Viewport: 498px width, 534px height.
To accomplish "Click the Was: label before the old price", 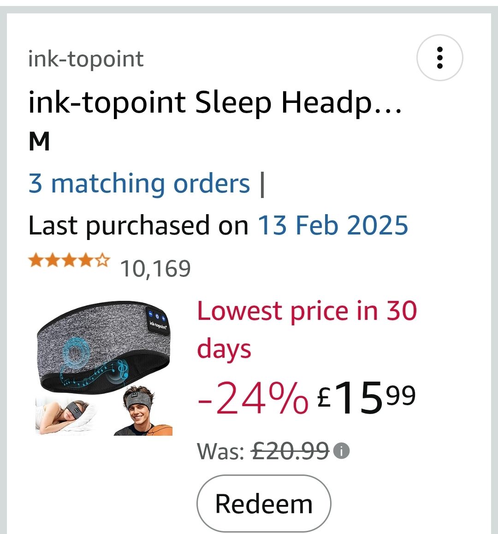I will coord(220,451).
